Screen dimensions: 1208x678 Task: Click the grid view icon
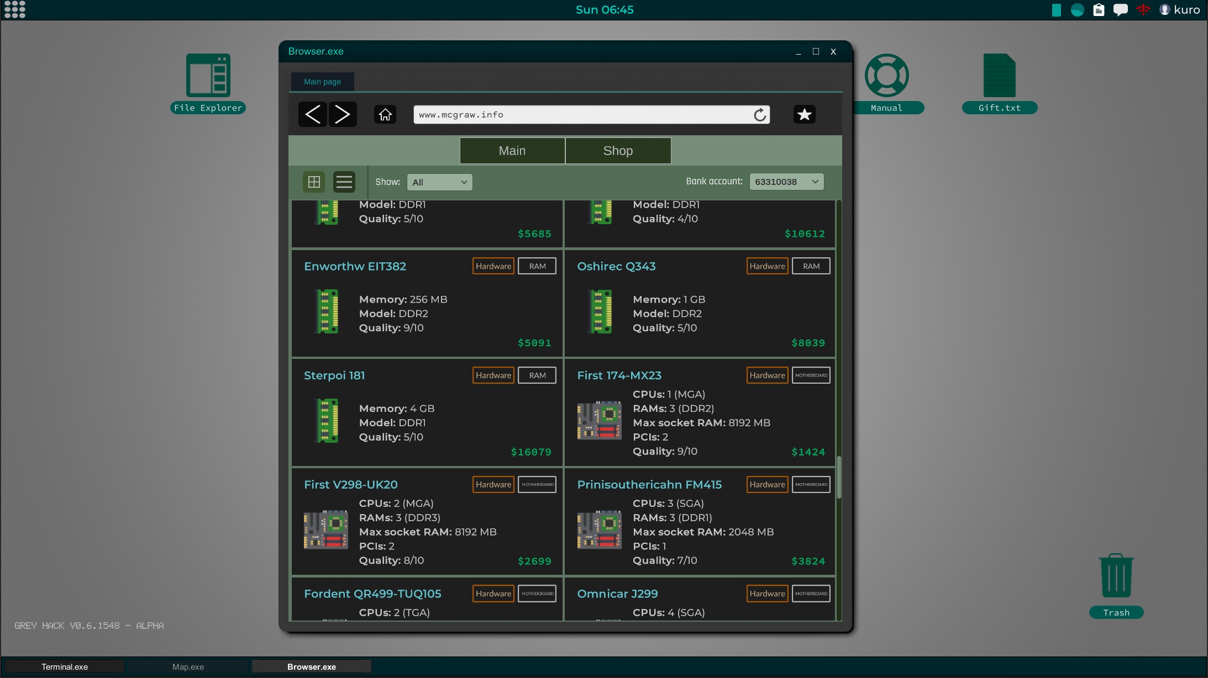314,181
